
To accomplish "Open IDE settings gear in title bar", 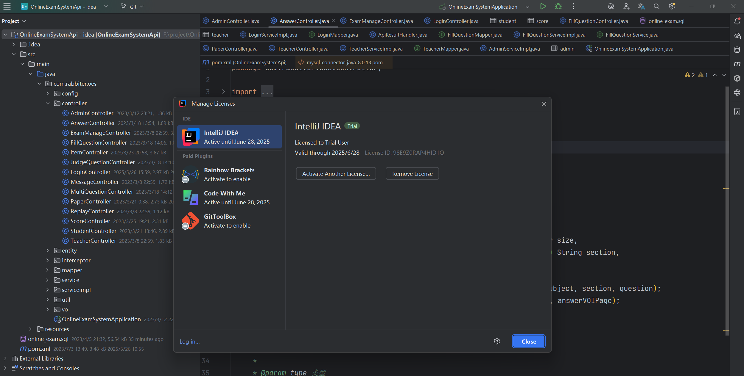I will pos(672,6).
